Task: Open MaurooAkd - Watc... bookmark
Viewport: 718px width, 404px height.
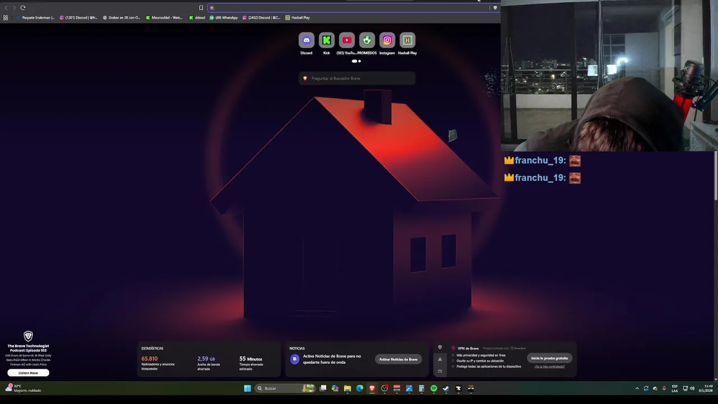Action: tap(164, 17)
